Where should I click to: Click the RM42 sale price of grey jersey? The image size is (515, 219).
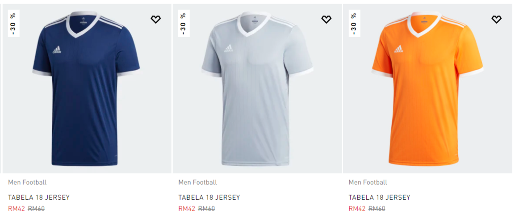187,208
